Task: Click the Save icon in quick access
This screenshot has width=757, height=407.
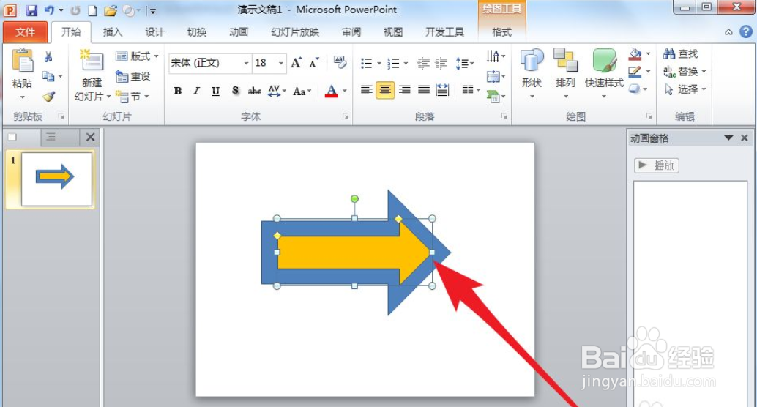Action: (32, 10)
